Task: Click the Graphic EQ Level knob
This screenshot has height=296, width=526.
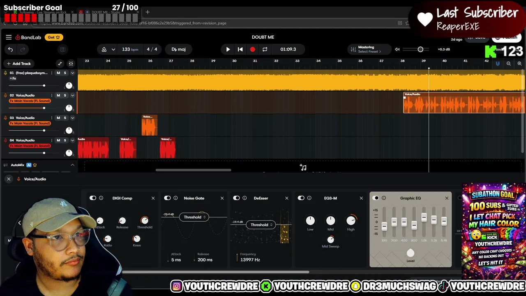Action: click(x=411, y=253)
